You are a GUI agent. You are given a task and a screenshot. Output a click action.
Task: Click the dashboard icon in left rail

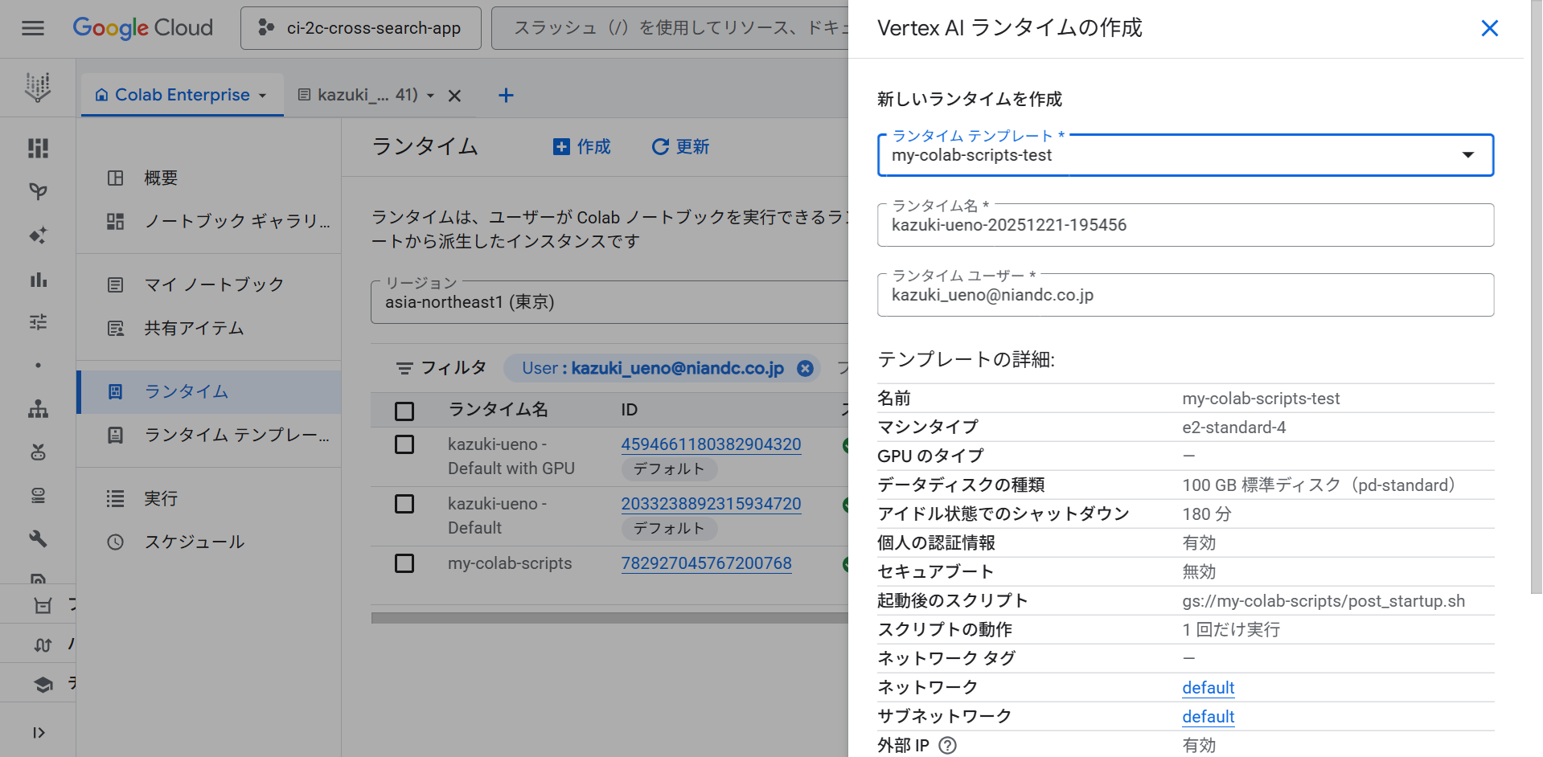pos(38,148)
